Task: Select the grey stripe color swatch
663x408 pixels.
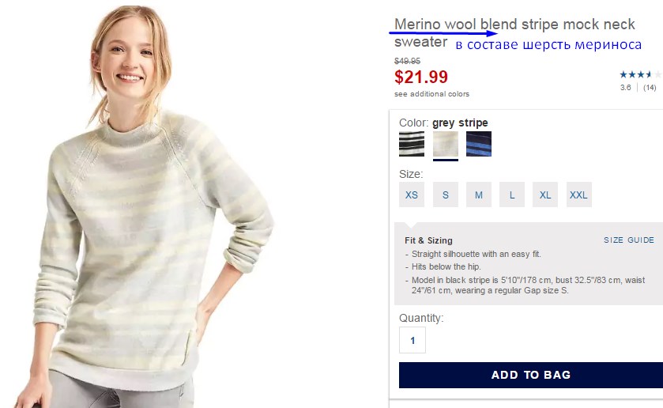Action: click(445, 144)
